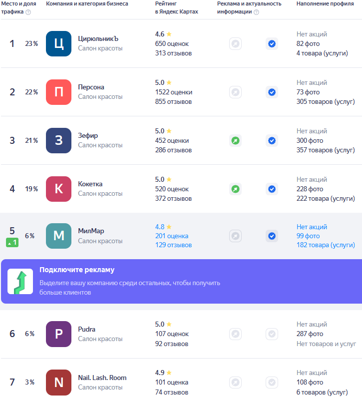Click the grey advertising icon in МилМар row
Screen dimensions: 362x402
tap(235, 236)
